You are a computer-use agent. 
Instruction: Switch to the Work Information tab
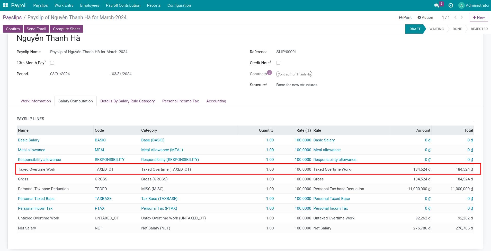tap(36, 101)
